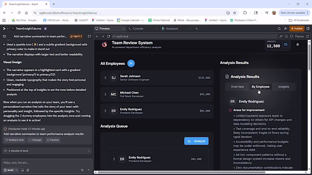Screen dimensions: 312x175
Task: View checkpoint Changes
Action: [35, 140]
